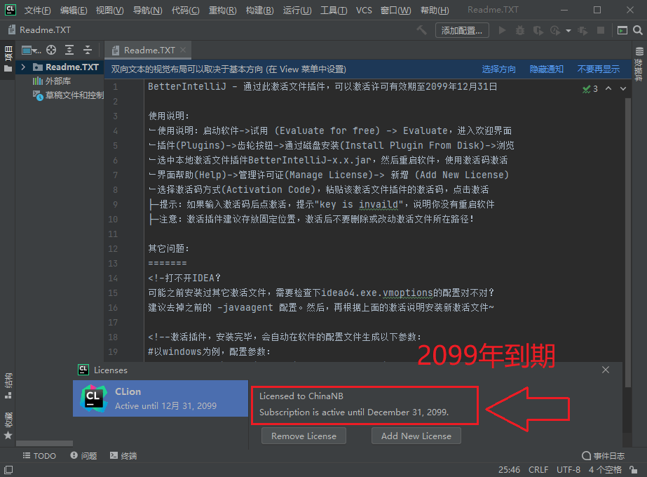647x477 pixels.
Task: Click the build hammer icon
Action: (x=421, y=30)
